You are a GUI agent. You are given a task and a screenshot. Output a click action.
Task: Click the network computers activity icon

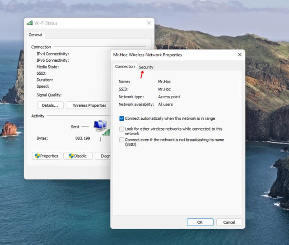pyautogui.click(x=101, y=127)
